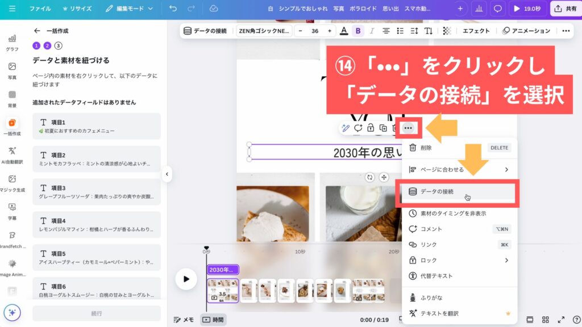Open the comments speech bubble icon
The image size is (582, 327).
point(498,9)
